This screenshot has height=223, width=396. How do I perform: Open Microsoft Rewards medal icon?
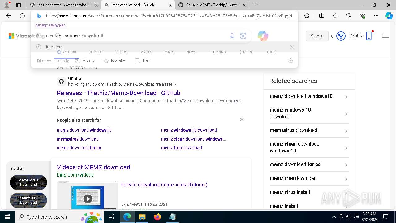tap(341, 36)
